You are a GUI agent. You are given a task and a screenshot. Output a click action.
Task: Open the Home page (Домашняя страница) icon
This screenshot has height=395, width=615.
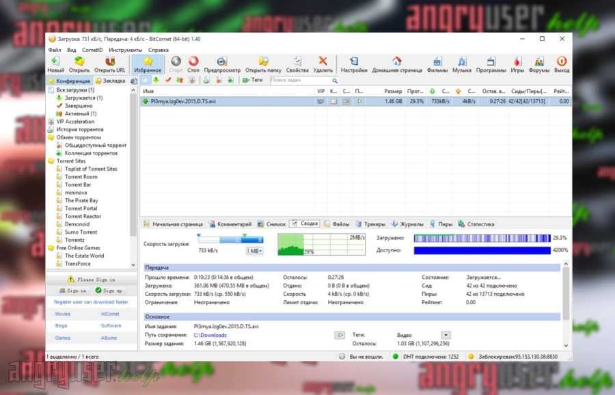click(x=396, y=64)
